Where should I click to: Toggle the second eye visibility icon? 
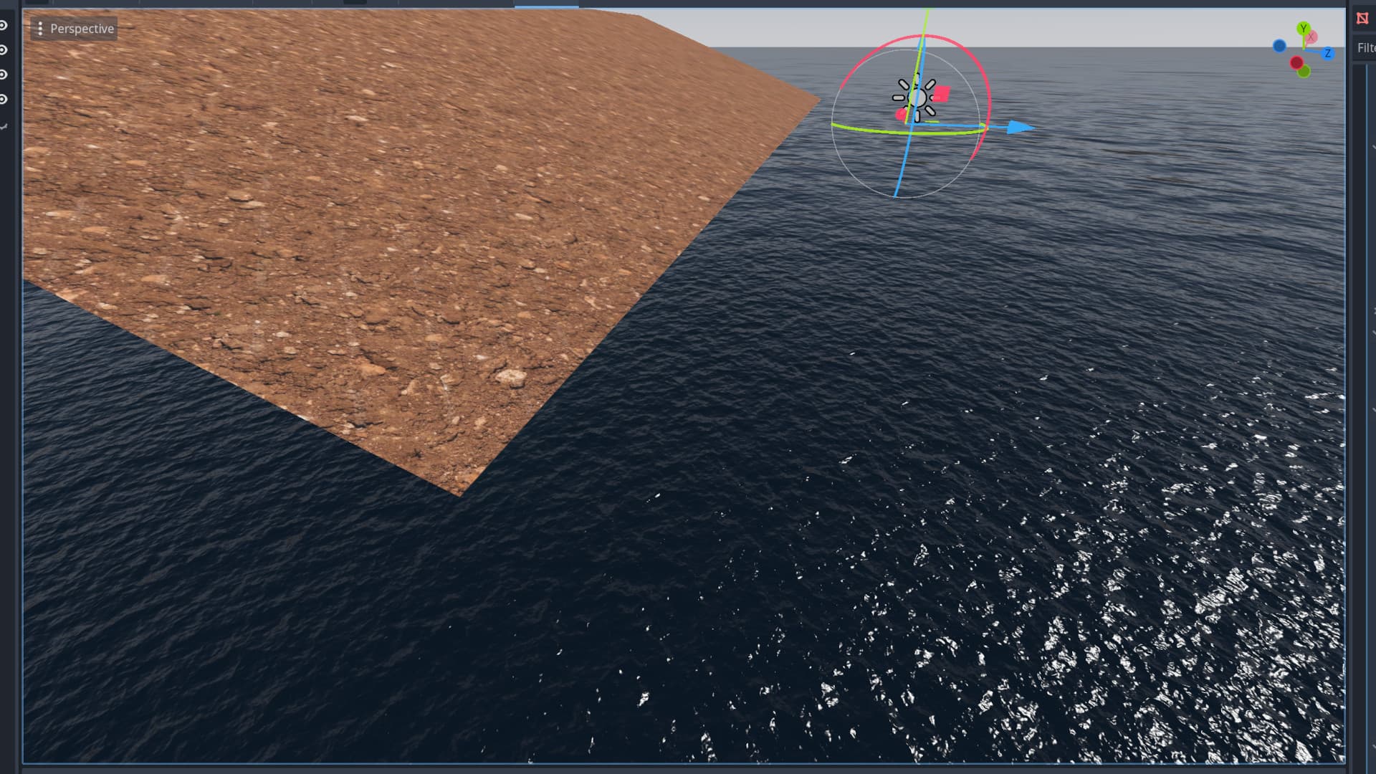4,50
